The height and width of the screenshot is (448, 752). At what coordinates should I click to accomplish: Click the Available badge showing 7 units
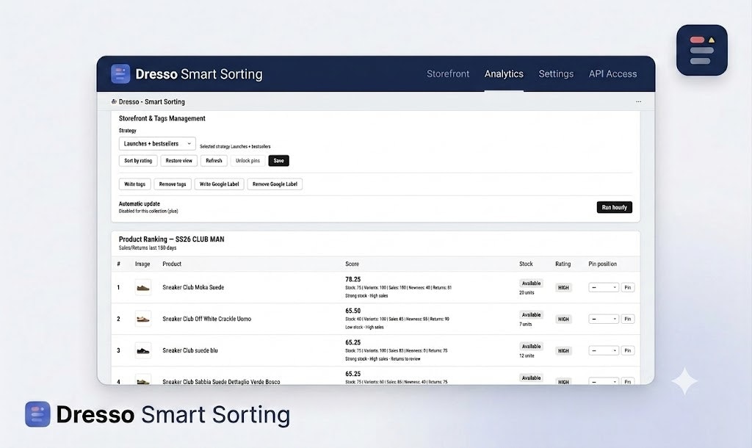pos(531,314)
